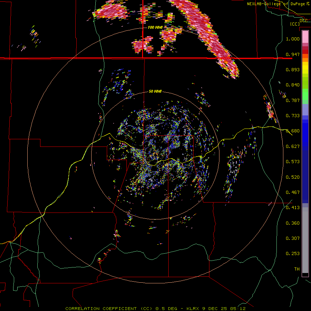Click the 0.360 scale value
This screenshot has height=311, width=311.
pyautogui.click(x=293, y=223)
